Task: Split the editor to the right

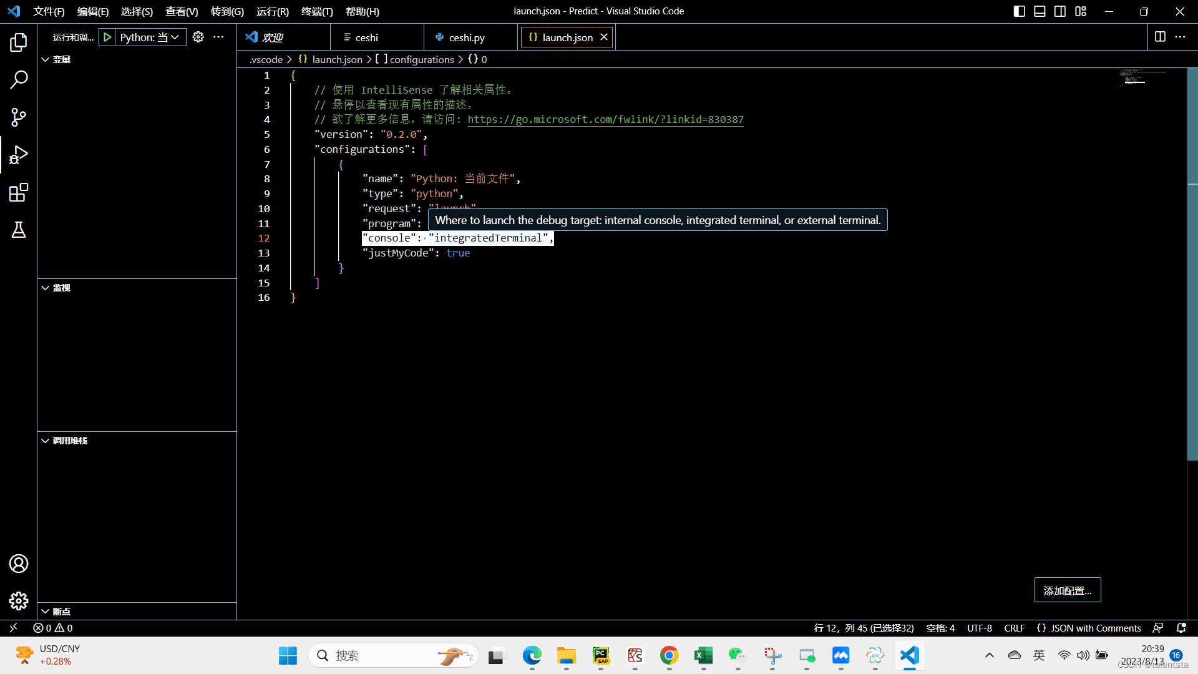Action: (x=1160, y=37)
